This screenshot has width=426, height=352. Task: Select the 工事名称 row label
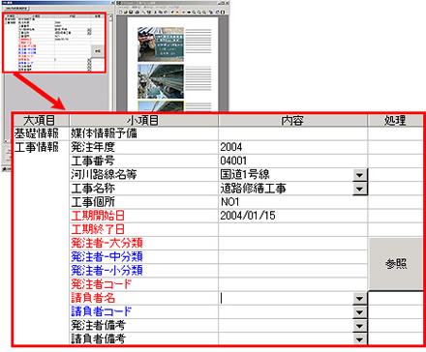click(93, 189)
